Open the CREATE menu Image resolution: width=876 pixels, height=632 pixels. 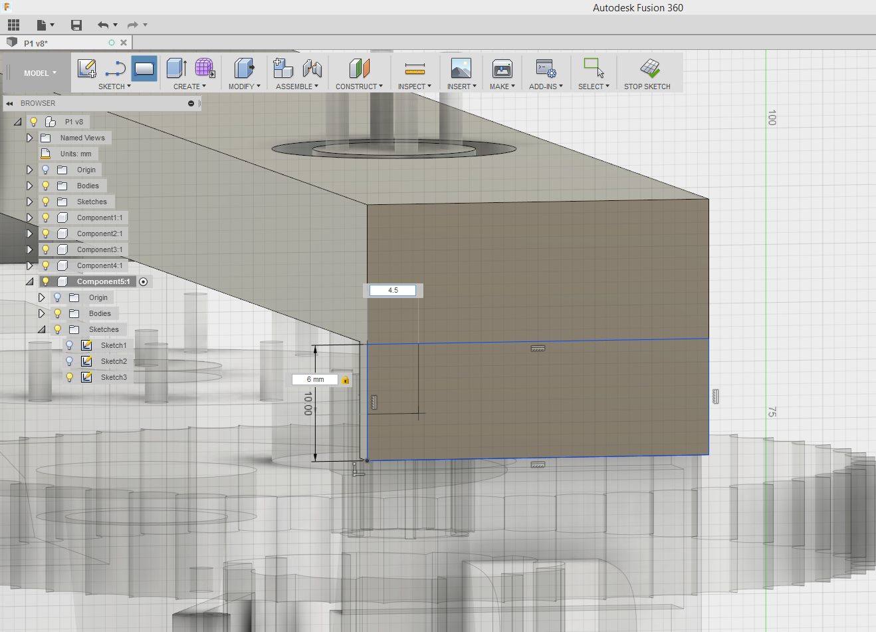point(189,86)
